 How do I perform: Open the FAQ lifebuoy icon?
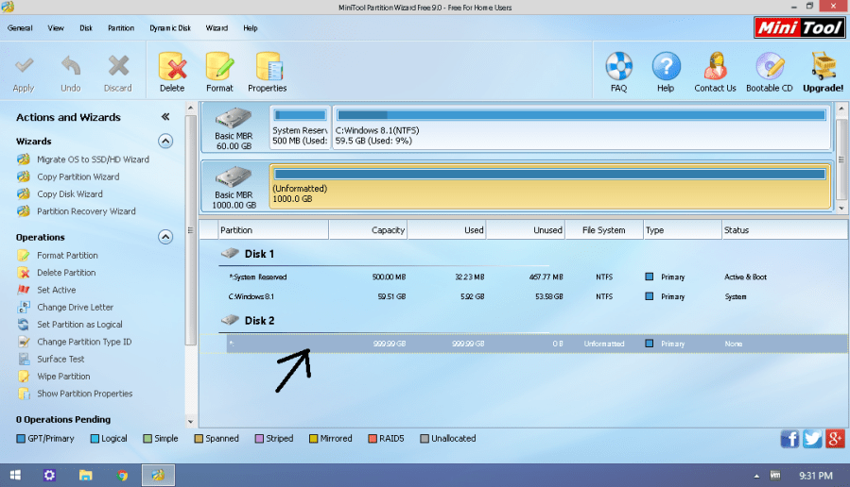pos(618,71)
